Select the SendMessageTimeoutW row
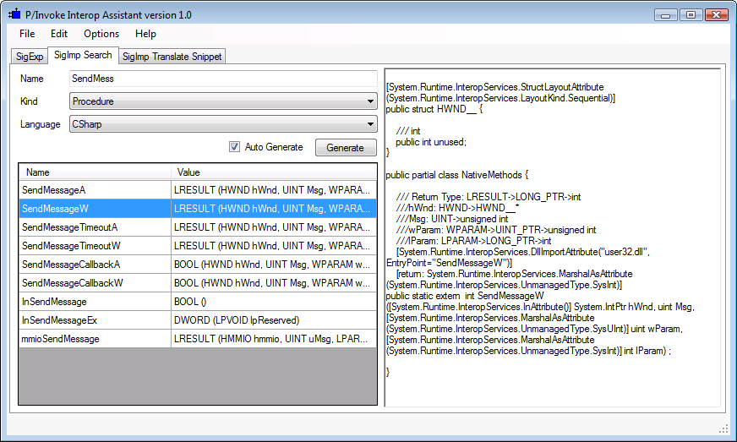 pyautogui.click(x=95, y=246)
